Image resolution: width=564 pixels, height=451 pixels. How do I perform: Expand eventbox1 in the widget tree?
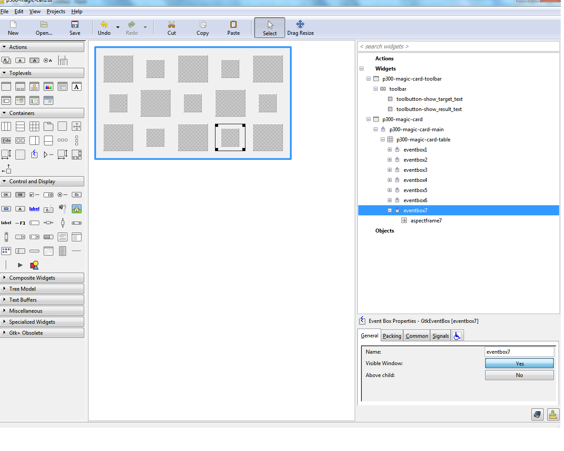[390, 150]
